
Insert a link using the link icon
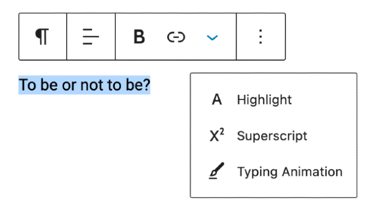(x=176, y=37)
